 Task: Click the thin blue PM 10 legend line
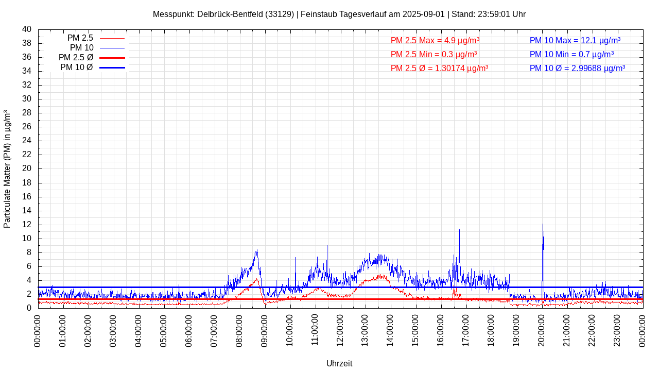(x=112, y=48)
